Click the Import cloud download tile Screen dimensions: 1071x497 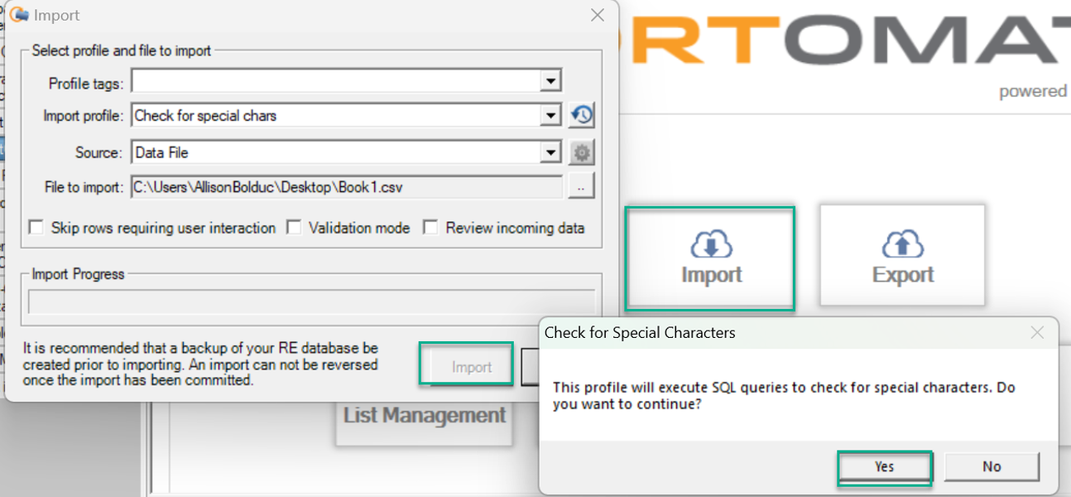710,258
